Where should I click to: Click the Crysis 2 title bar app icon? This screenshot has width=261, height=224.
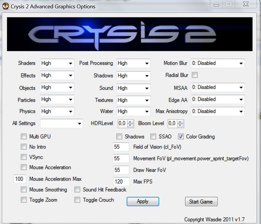point(5,6)
